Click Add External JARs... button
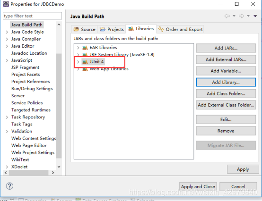The width and height of the screenshot is (262, 201). tap(226, 59)
